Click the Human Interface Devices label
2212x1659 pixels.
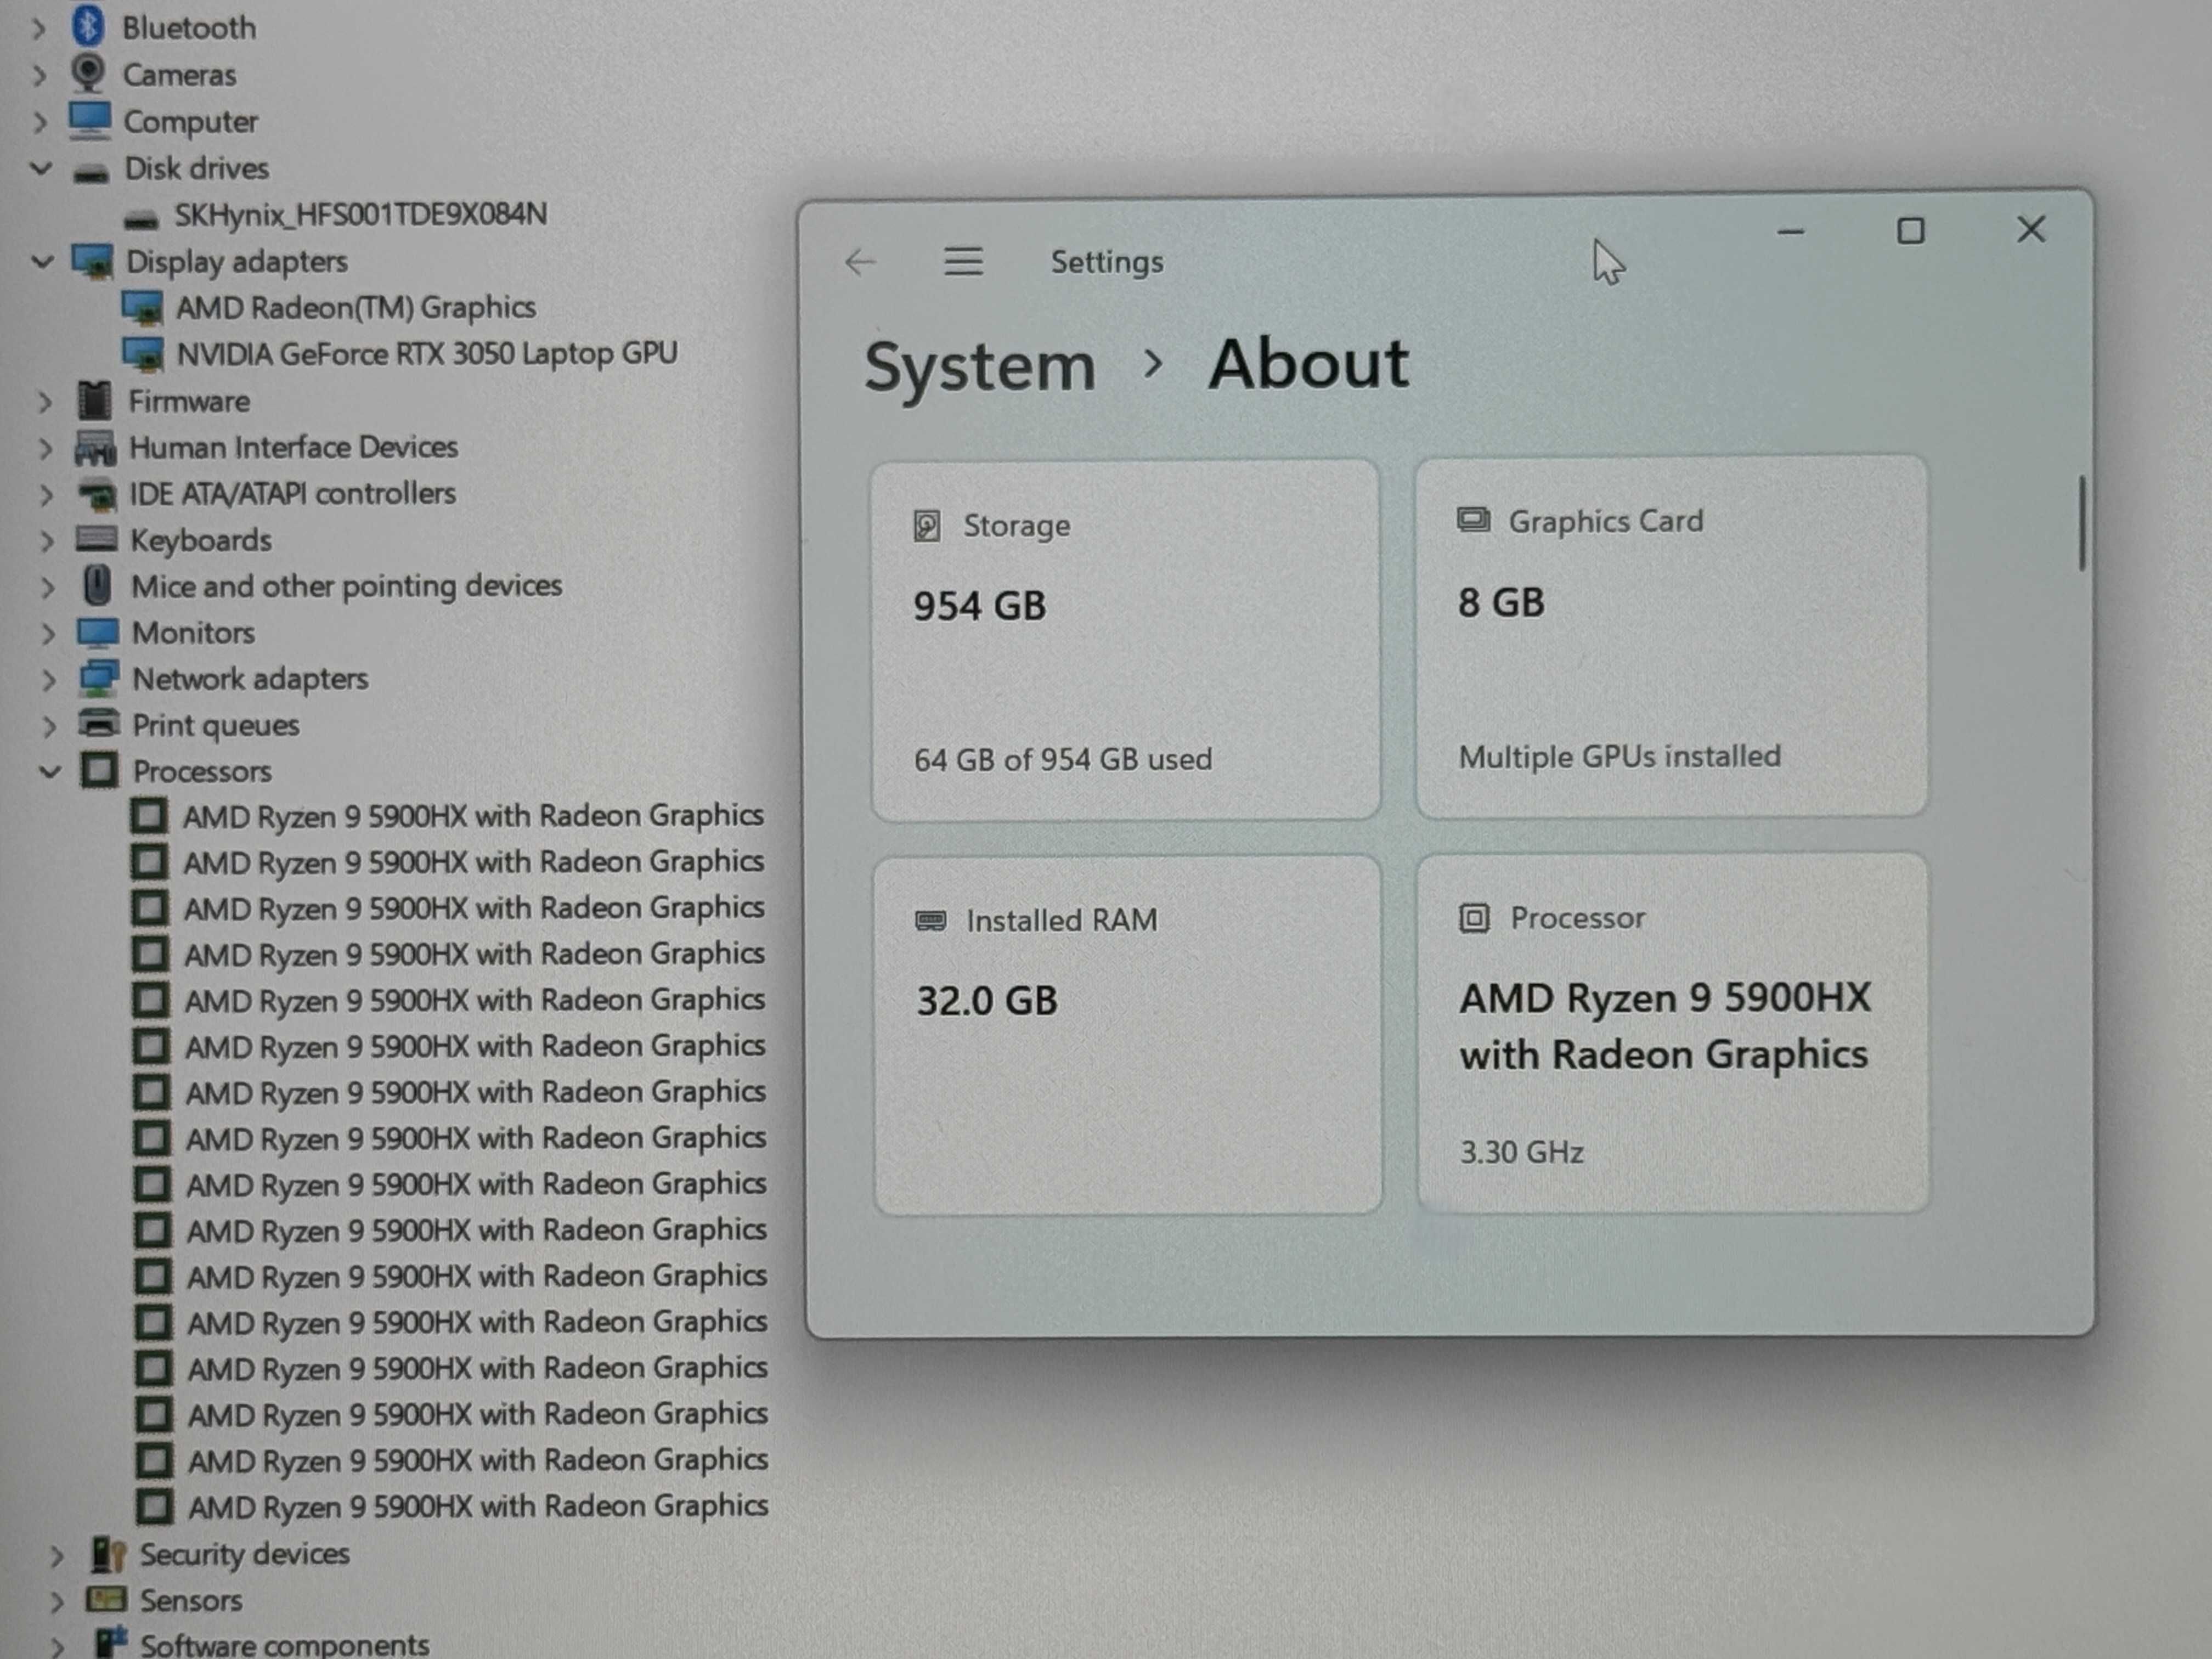coord(293,447)
